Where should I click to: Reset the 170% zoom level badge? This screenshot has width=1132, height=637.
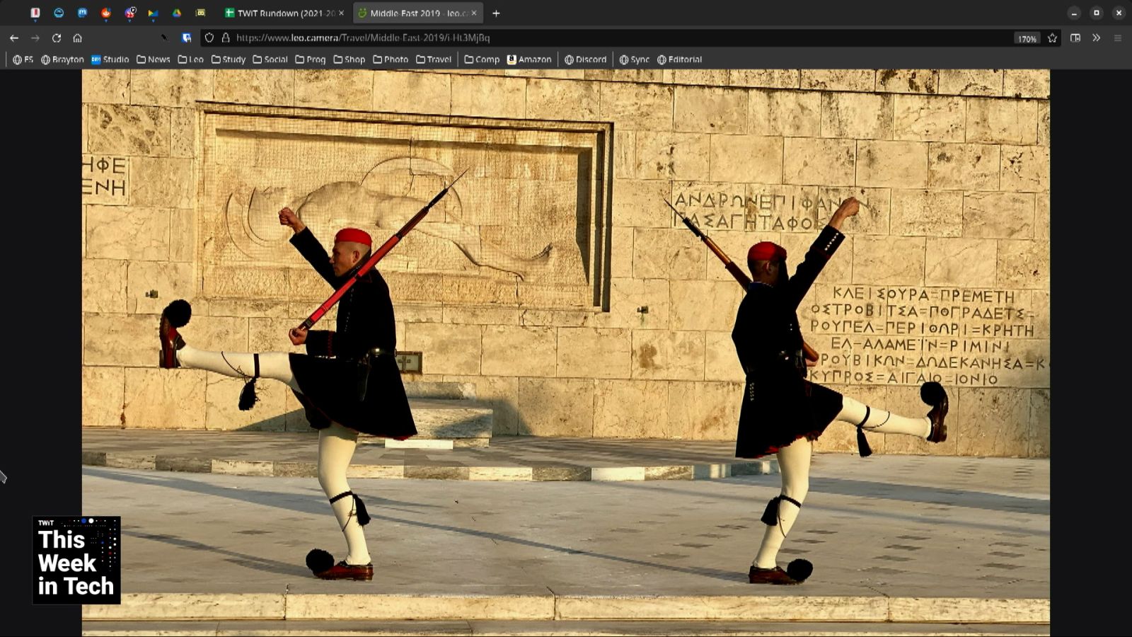1027,39
